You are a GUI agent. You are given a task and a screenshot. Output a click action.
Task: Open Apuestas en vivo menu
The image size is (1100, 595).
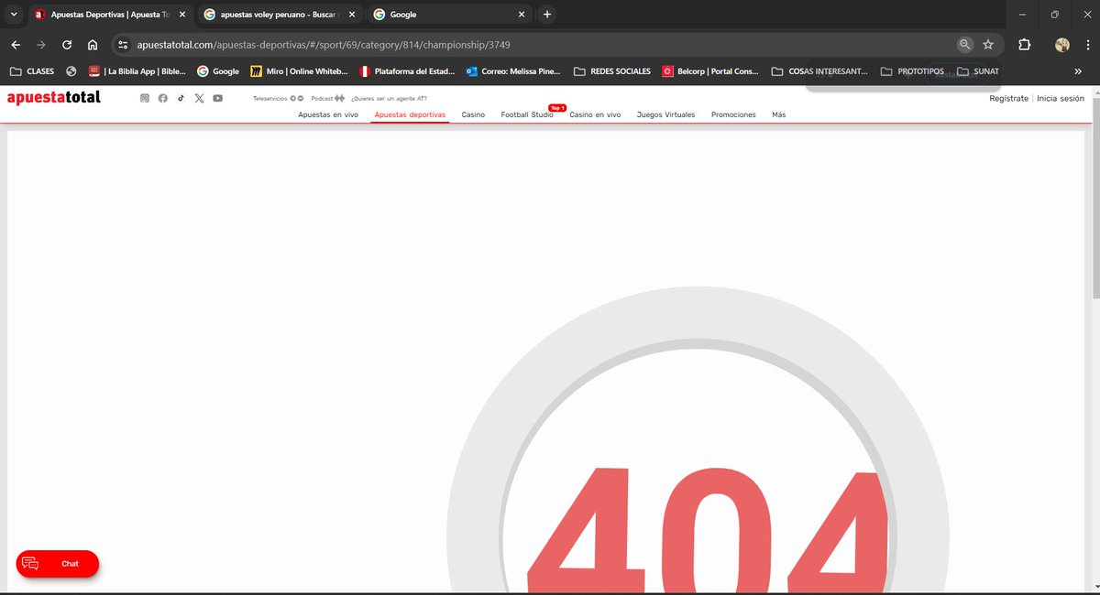pyautogui.click(x=328, y=115)
